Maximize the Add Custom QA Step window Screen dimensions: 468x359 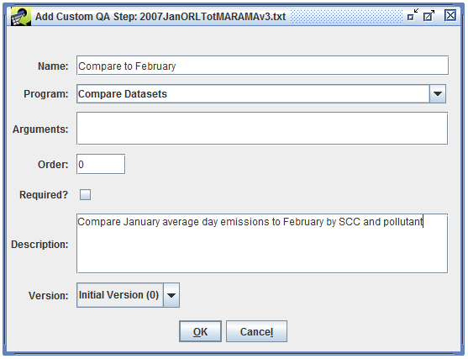coord(429,15)
